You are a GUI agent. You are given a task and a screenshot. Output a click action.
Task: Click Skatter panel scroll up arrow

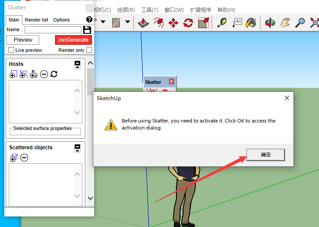point(90,63)
